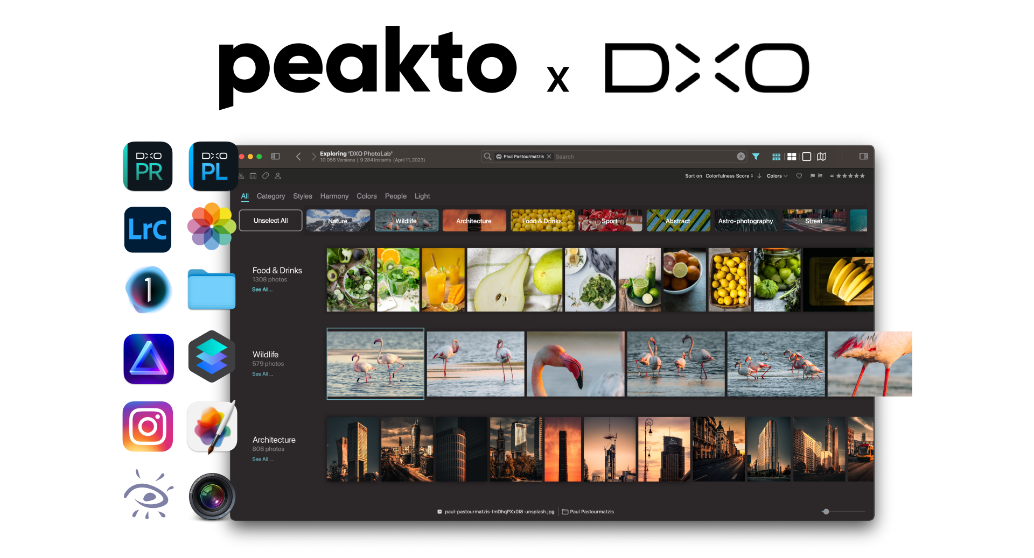Toggle the right inspector panel
1034x558 pixels.
[x=863, y=157]
